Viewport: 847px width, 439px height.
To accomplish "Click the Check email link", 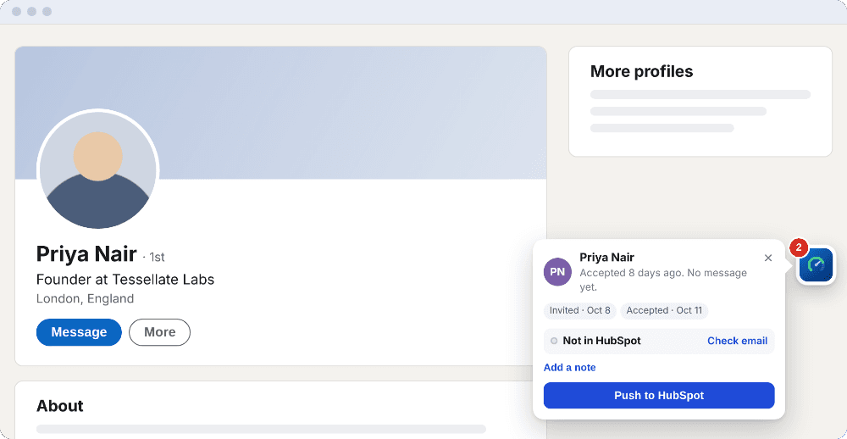I will [738, 341].
